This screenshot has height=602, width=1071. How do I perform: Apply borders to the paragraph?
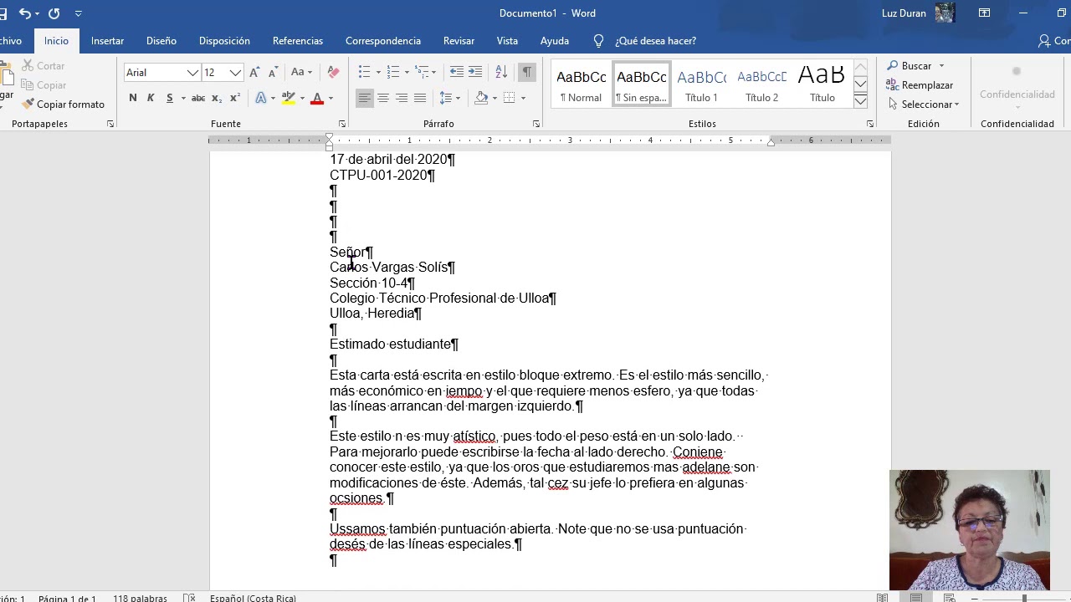pyautogui.click(x=510, y=98)
